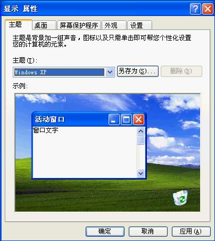Click the help question mark icon
Viewport: 215px width, 241px height.
(x=195, y=9)
